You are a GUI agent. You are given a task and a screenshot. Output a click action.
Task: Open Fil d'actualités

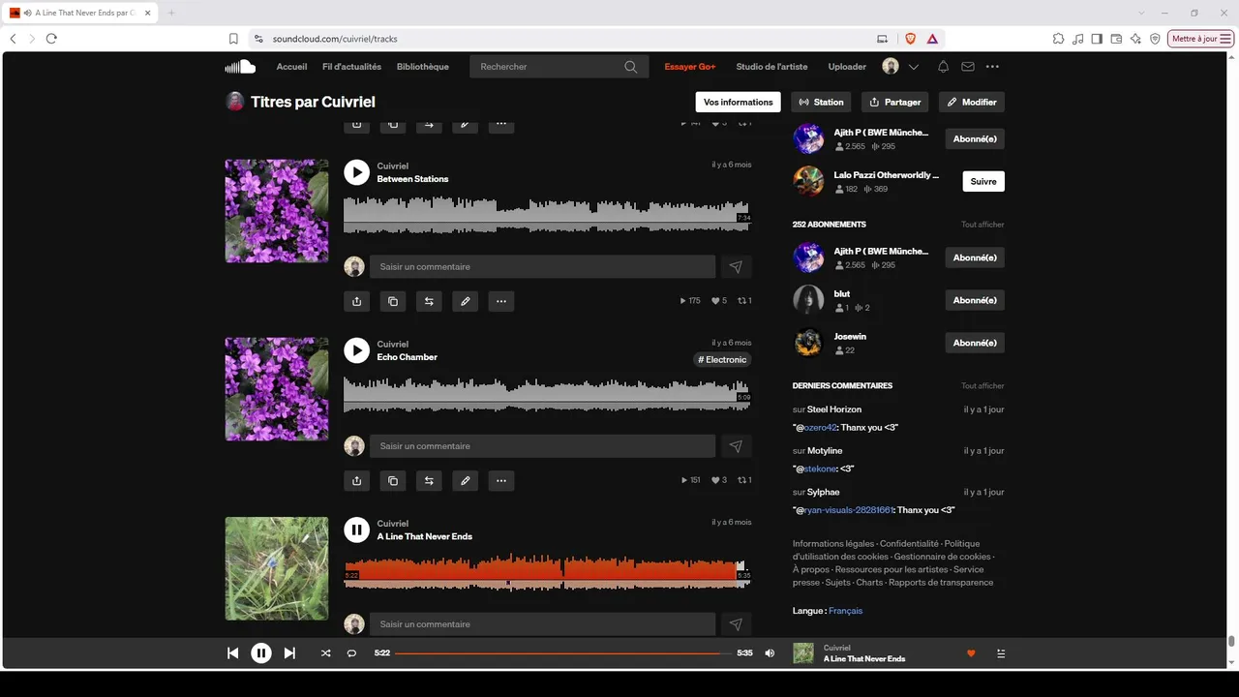351,67
